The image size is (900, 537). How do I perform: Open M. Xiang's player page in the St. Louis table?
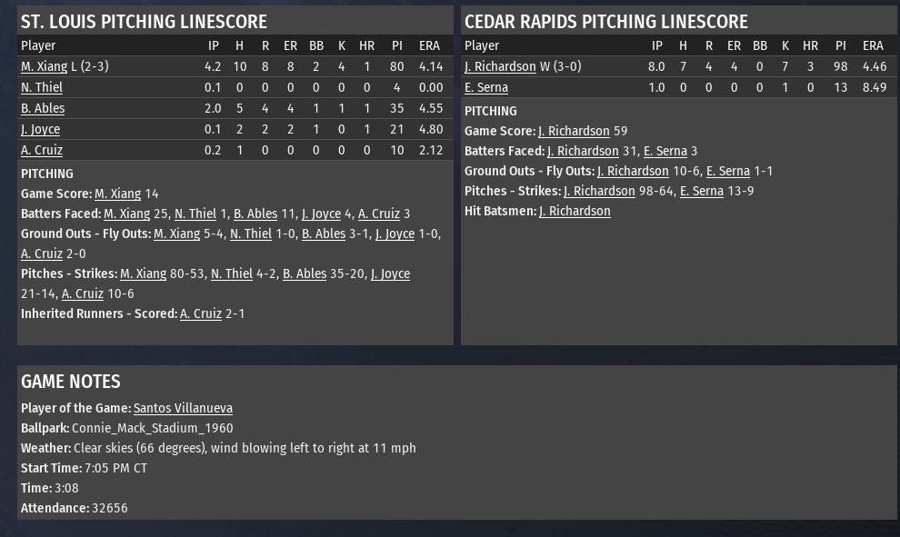point(44,66)
